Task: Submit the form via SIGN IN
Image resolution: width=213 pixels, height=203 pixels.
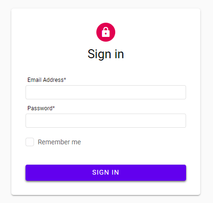Action: click(x=106, y=173)
